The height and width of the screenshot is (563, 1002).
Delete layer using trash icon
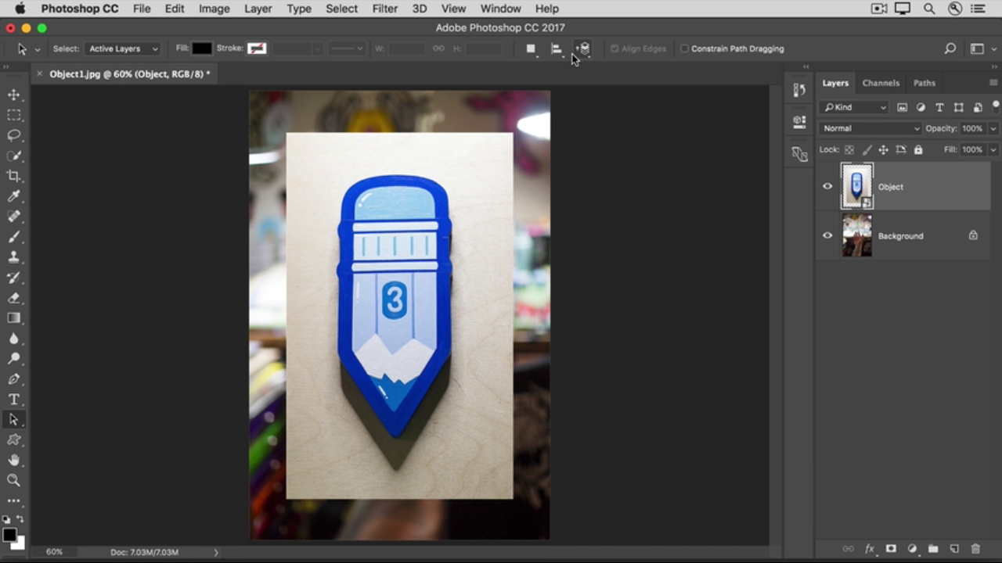pos(975,549)
